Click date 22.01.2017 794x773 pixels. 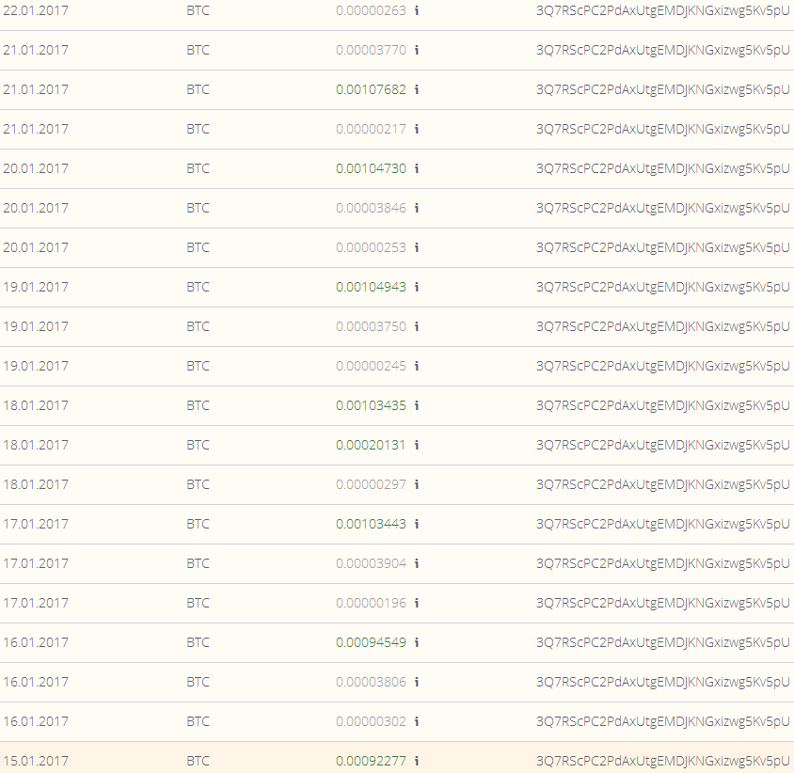[x=36, y=10]
